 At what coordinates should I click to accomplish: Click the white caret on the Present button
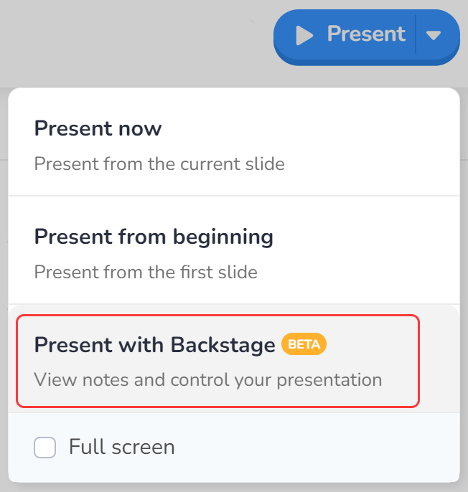434,35
